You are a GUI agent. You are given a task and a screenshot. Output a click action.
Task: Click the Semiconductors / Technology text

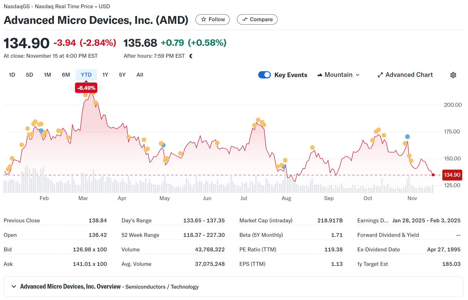pos(162,287)
